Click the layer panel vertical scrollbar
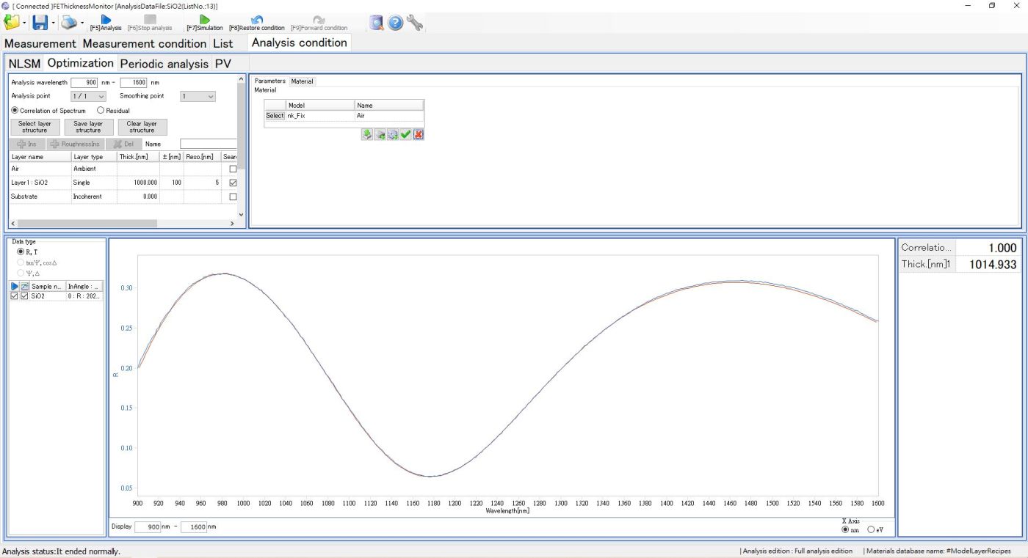This screenshot has height=558, width=1028. pos(242,125)
